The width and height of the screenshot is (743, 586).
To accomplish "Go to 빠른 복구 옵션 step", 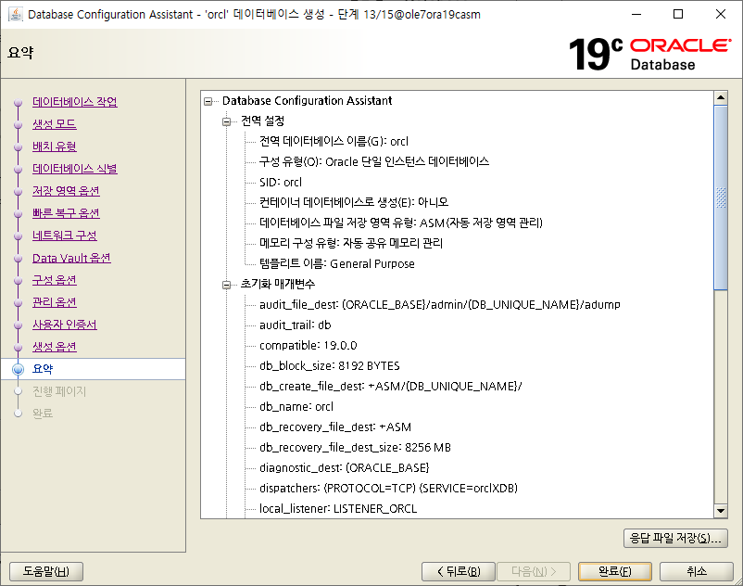I will tap(66, 213).
